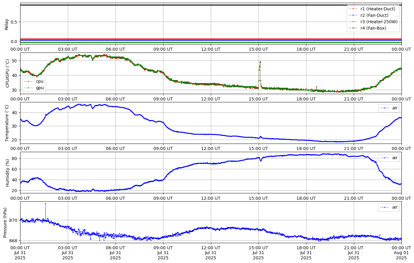This screenshot has height=263, width=414.
Task: Click the Temperature (°C) y-axis label
Action: (7, 123)
